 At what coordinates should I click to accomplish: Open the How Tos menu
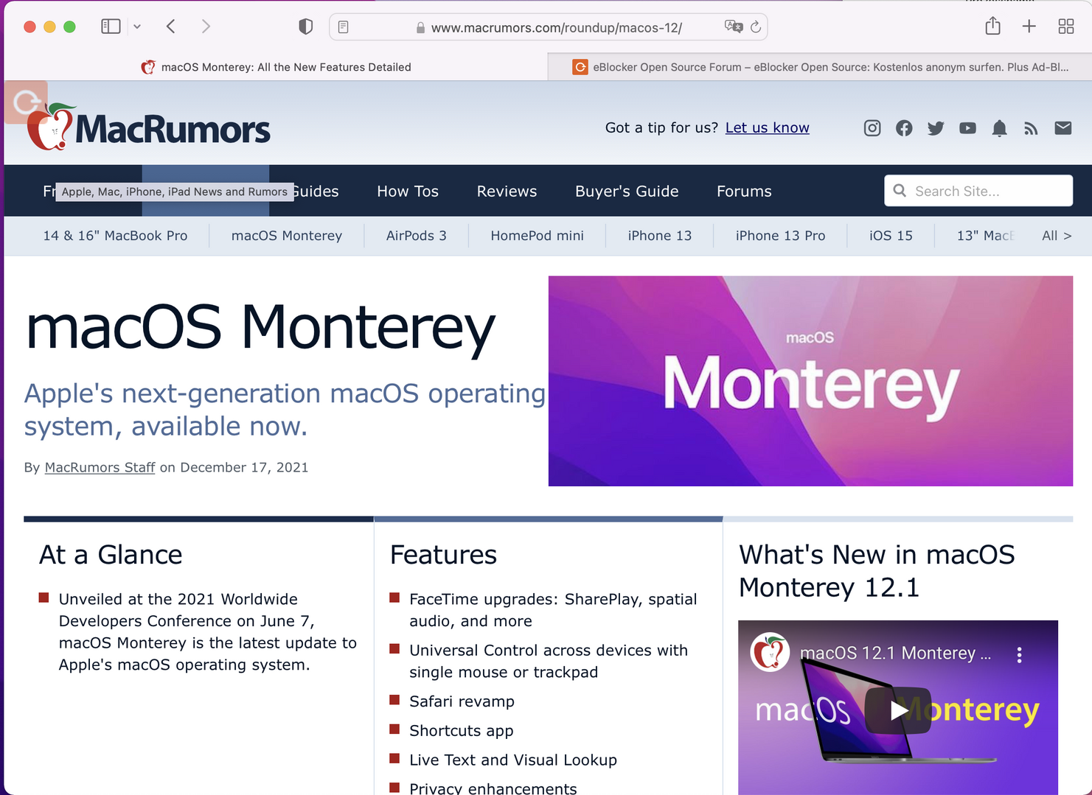408,191
